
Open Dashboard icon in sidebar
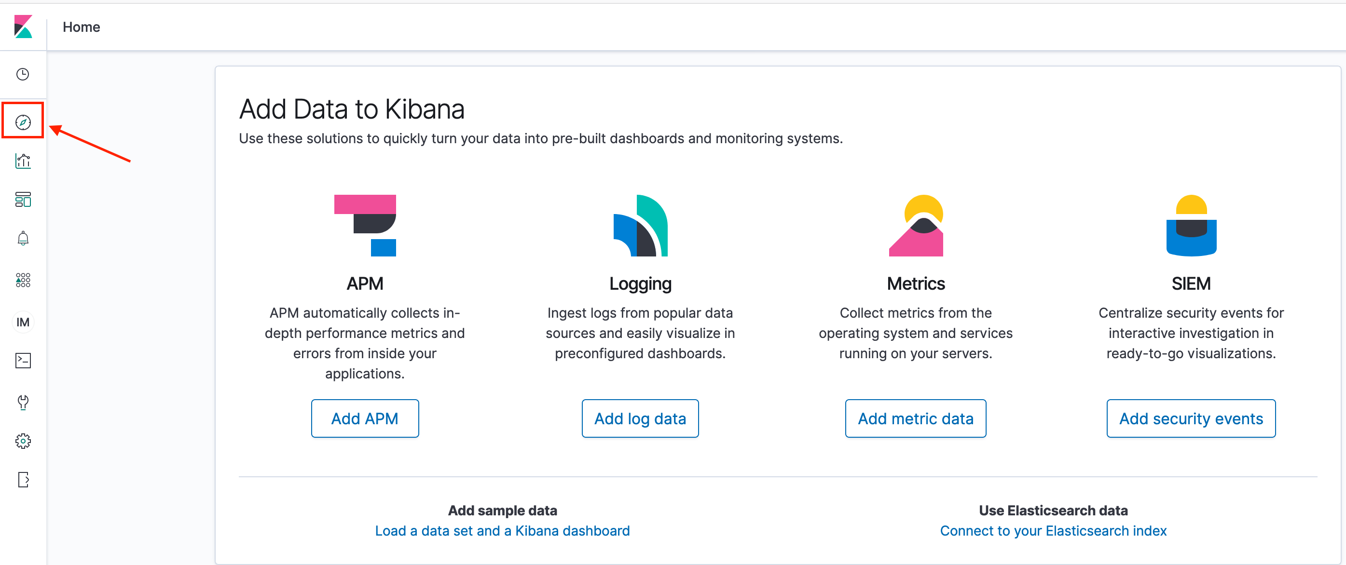click(23, 200)
